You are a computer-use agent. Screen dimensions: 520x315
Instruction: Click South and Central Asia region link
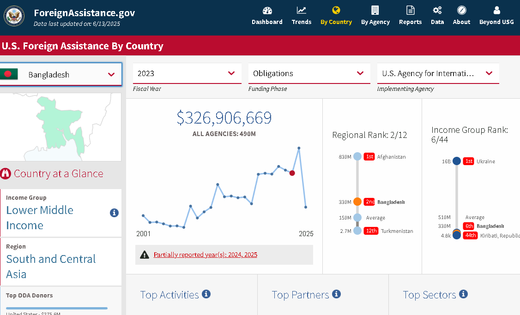51,266
